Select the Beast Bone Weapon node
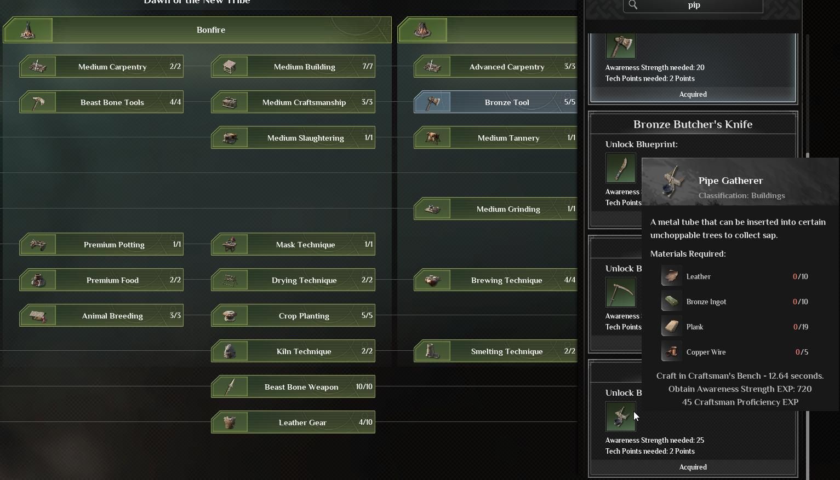The width and height of the screenshot is (840, 480). pyautogui.click(x=301, y=387)
